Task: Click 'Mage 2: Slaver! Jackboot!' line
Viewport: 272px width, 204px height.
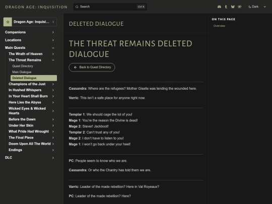Action: click(89, 126)
